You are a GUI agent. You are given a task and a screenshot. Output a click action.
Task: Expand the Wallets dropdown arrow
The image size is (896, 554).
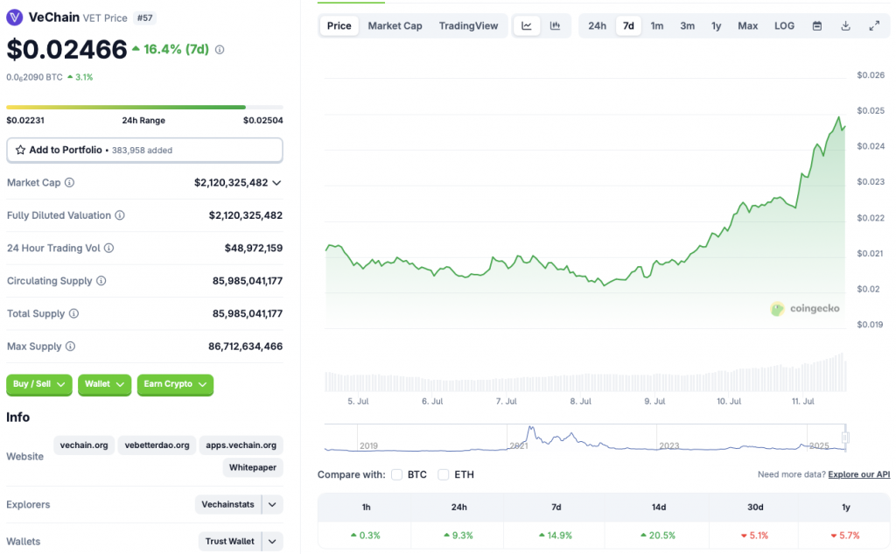(273, 541)
